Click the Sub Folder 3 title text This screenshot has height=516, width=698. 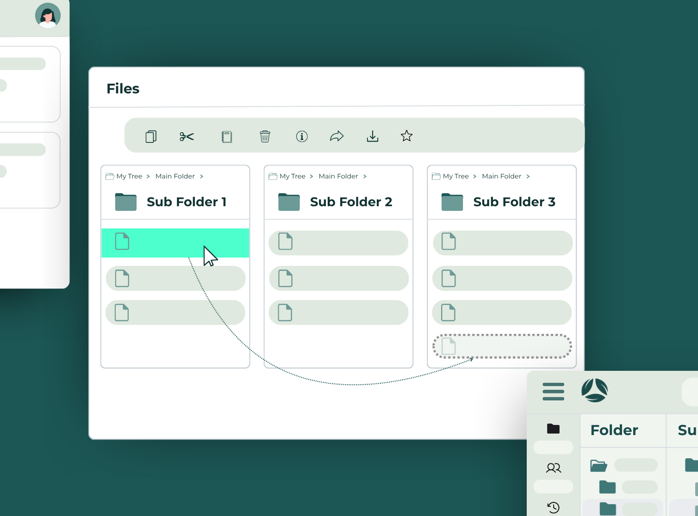click(514, 202)
